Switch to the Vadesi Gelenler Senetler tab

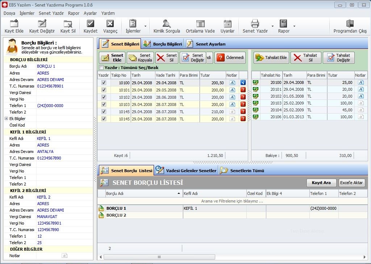click(187, 170)
